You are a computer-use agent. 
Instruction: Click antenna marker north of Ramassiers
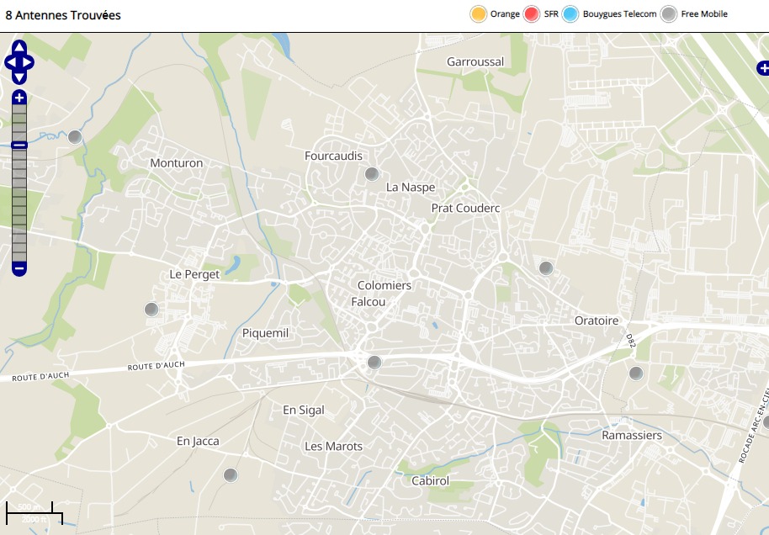click(x=636, y=373)
